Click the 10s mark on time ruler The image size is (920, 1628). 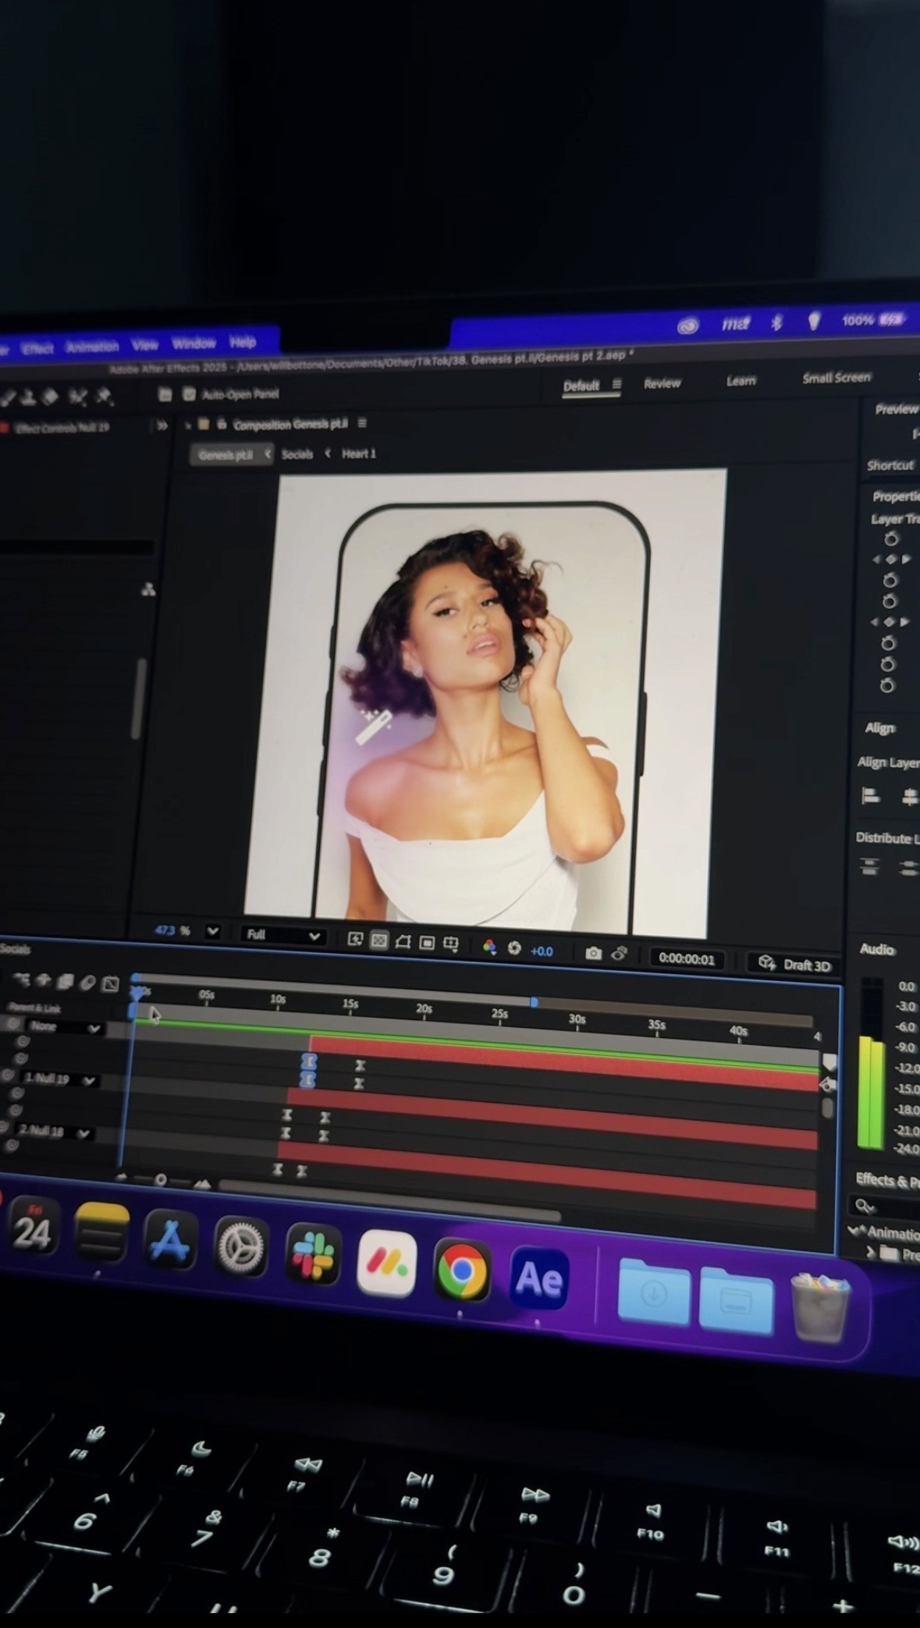click(278, 1000)
